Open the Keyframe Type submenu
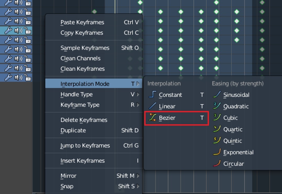 [x=94, y=105]
